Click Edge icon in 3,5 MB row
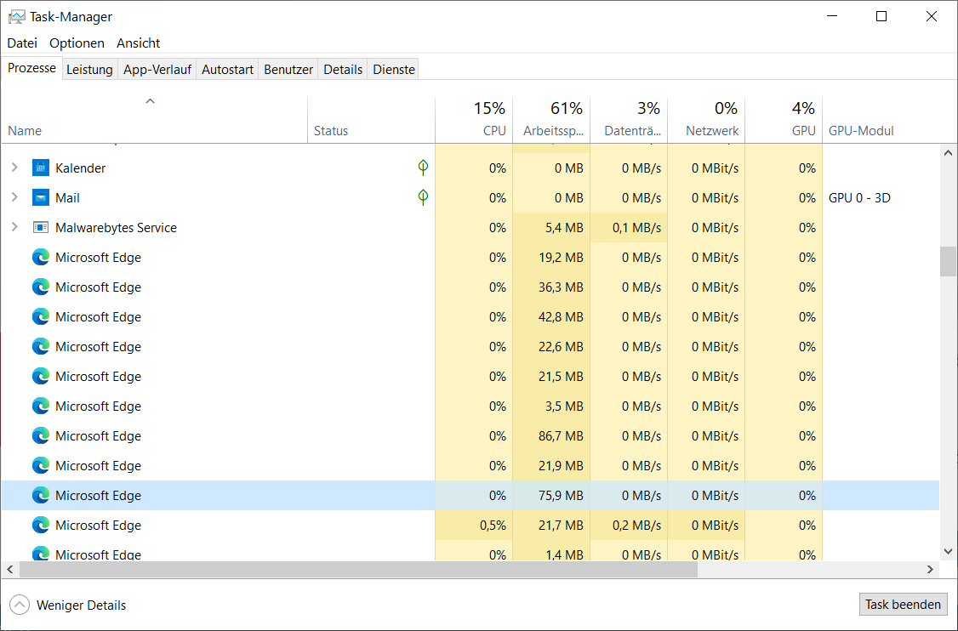Image resolution: width=958 pixels, height=631 pixels. (x=41, y=406)
